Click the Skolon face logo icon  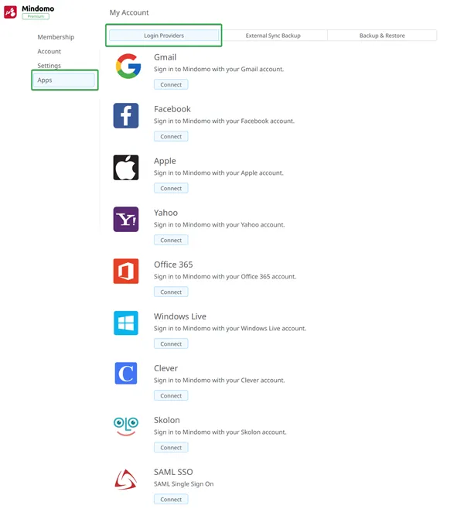click(x=126, y=426)
